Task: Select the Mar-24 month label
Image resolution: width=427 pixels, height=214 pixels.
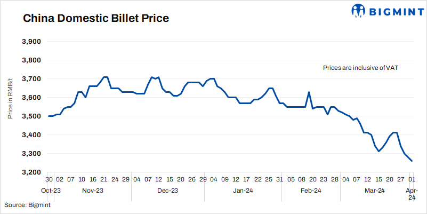Action: (x=374, y=191)
